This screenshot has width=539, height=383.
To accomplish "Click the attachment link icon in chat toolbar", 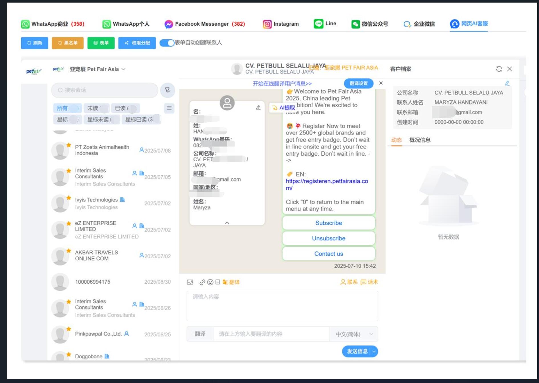I will [x=202, y=282].
